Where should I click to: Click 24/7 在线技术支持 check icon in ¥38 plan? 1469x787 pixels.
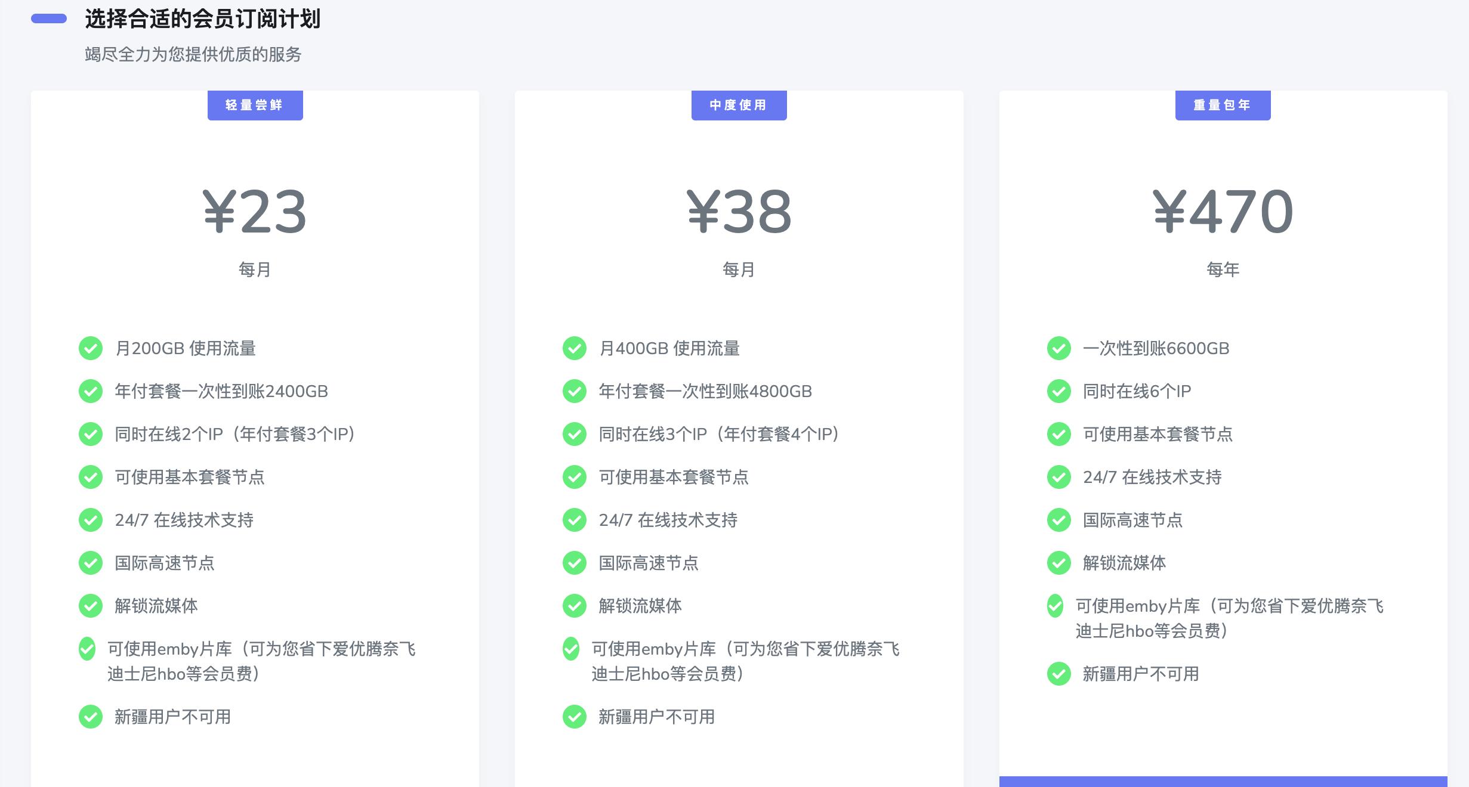click(x=575, y=520)
